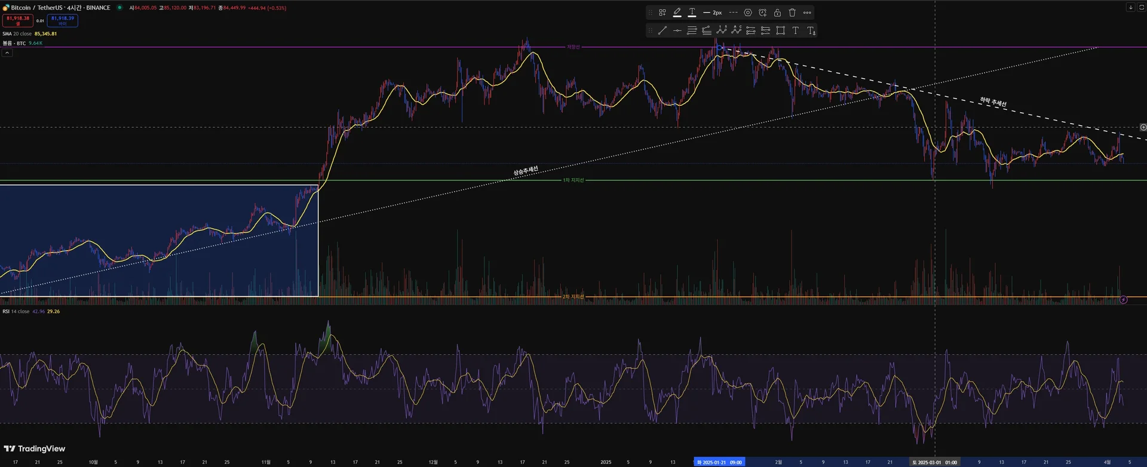Grab the favorites toolbar drag handle

pyautogui.click(x=651, y=30)
